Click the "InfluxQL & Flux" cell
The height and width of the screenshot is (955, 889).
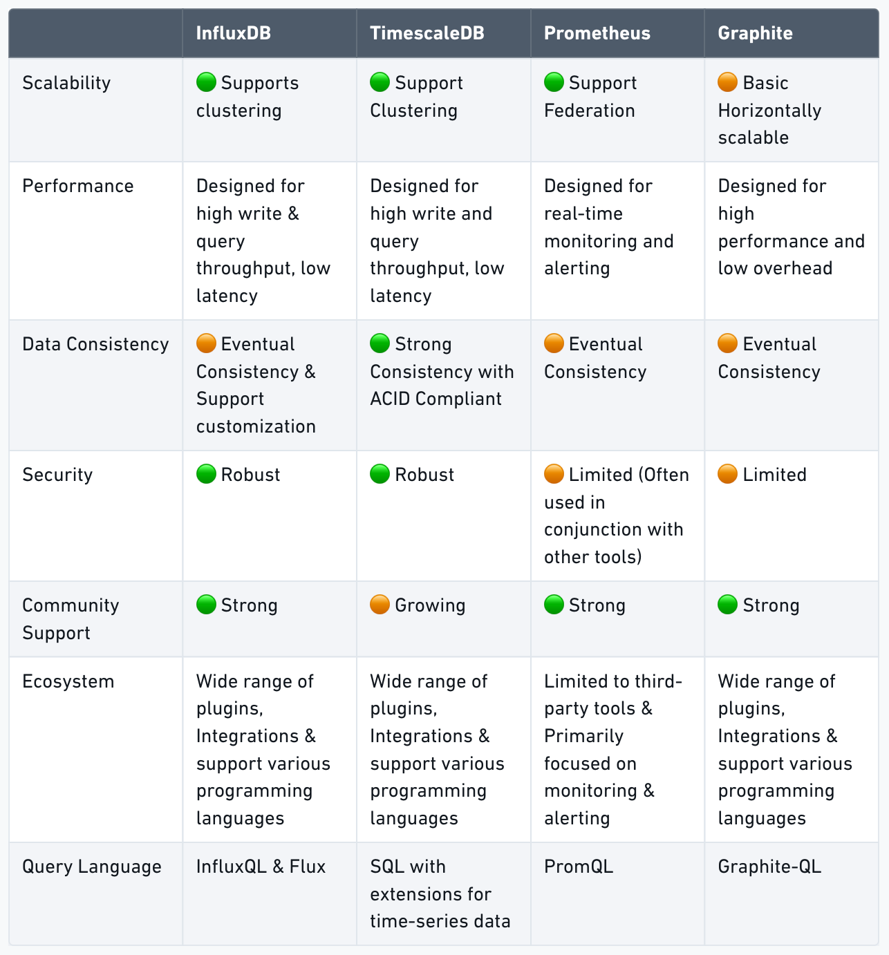coord(261,867)
